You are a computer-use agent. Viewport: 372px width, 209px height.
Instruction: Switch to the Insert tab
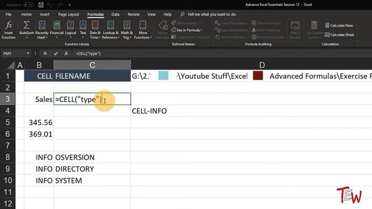click(x=45, y=15)
